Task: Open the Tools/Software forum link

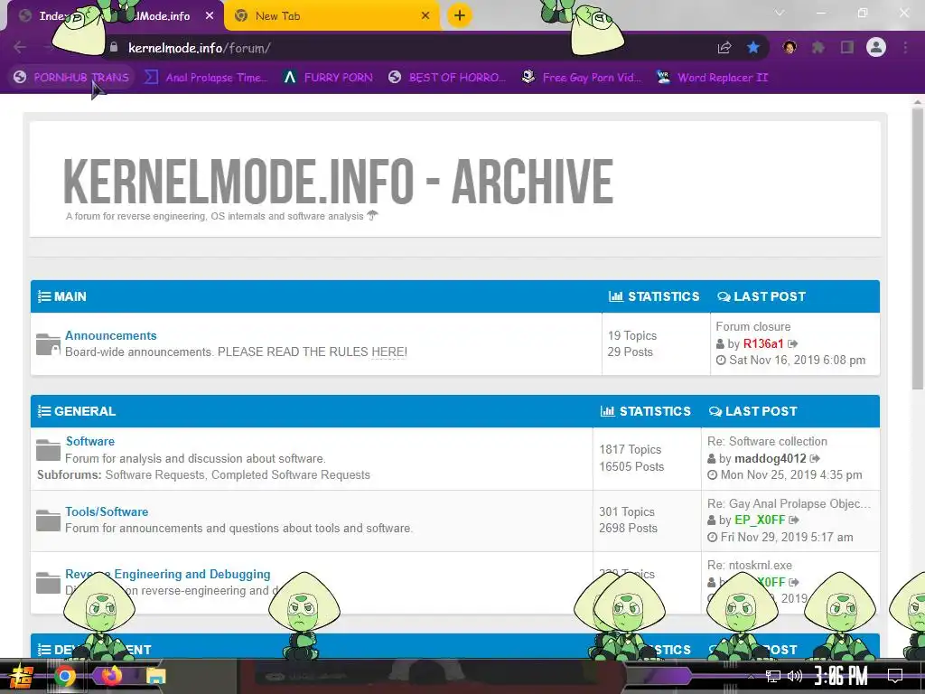Action: click(107, 511)
